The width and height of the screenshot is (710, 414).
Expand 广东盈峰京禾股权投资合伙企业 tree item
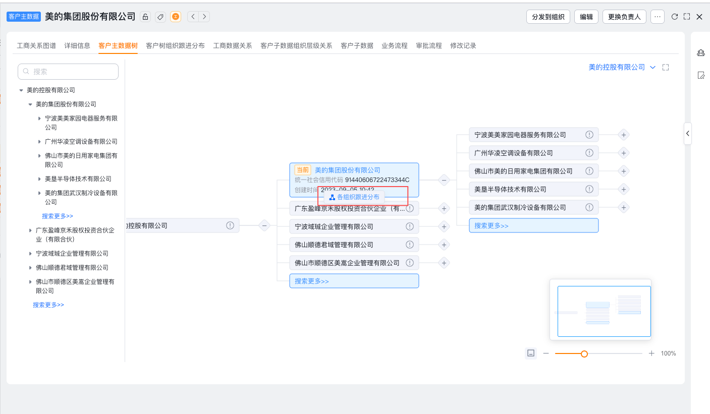(30, 230)
